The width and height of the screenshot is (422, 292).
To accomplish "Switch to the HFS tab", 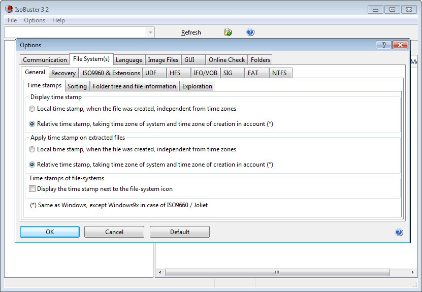I will pos(178,73).
